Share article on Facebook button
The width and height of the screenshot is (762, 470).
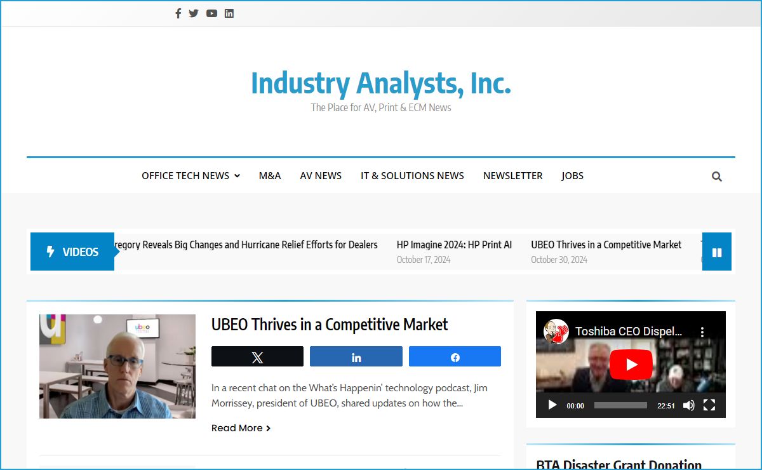pos(455,356)
